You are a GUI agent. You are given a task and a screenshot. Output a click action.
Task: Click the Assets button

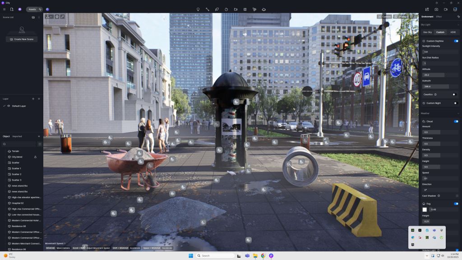(32, 9)
